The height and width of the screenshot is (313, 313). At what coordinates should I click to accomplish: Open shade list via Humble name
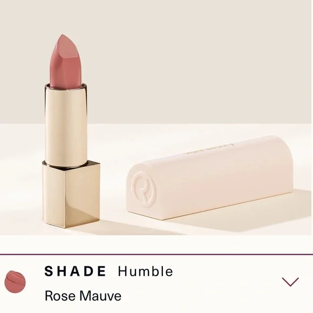[145, 271]
